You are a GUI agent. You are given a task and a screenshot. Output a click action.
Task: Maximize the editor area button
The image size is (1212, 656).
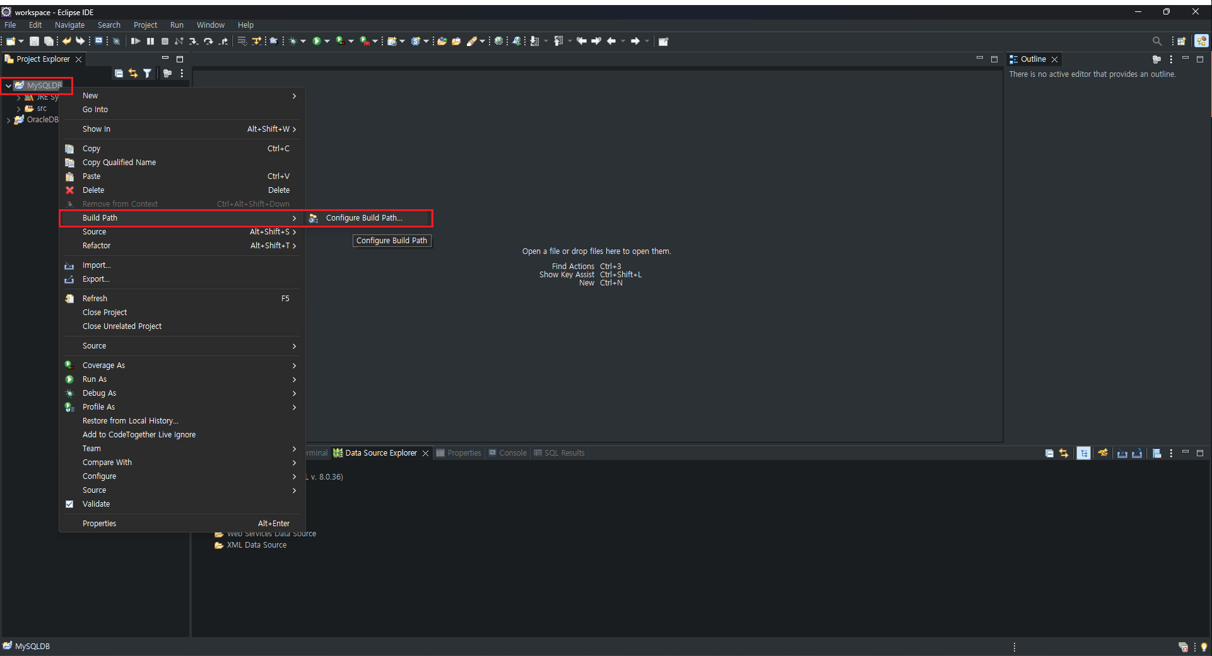coord(994,59)
